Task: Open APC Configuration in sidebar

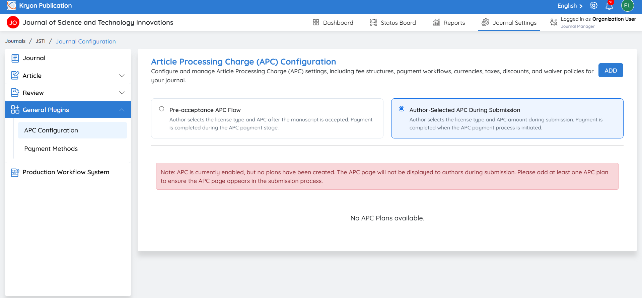Action: (72, 130)
